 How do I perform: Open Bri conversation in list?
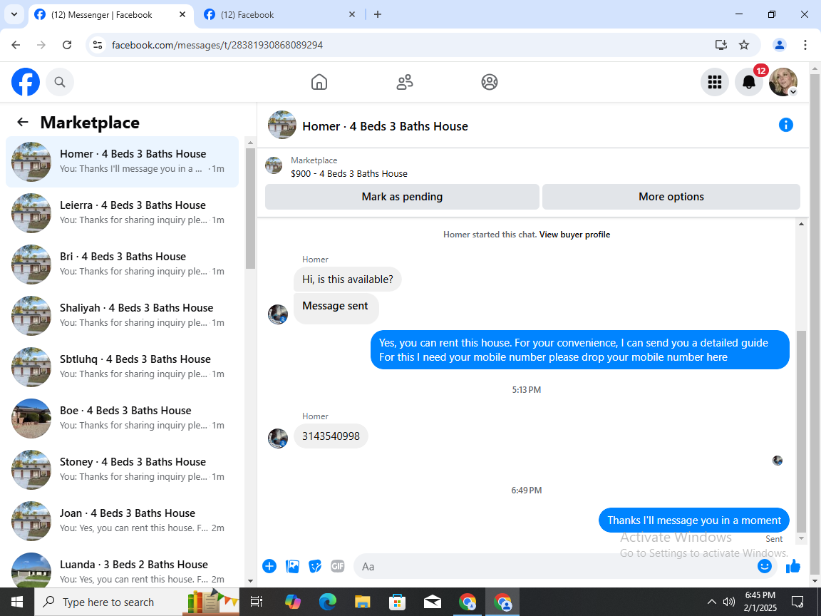122,264
